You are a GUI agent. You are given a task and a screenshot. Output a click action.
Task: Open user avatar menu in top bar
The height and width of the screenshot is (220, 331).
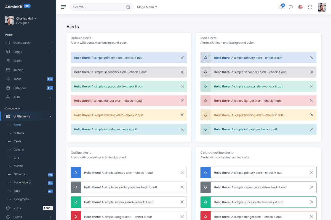point(322,7)
